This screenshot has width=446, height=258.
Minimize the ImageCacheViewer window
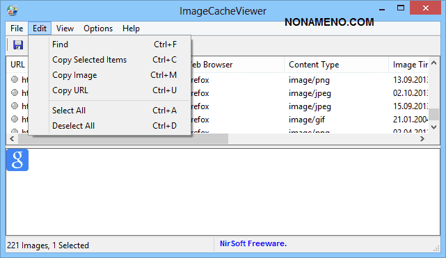[382, 8]
